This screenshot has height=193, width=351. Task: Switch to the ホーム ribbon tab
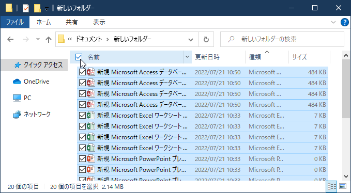click(43, 22)
